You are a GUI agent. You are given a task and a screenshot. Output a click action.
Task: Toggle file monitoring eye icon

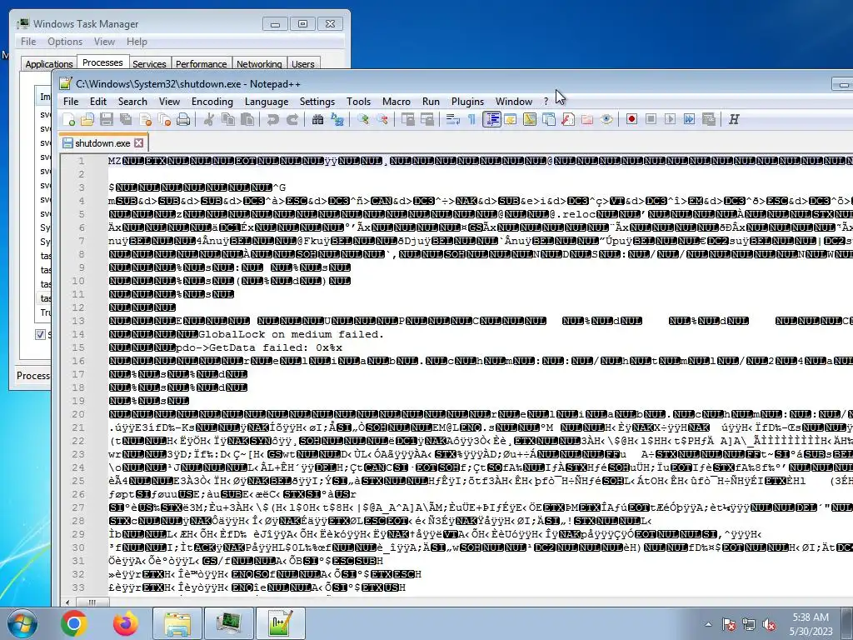coord(606,120)
